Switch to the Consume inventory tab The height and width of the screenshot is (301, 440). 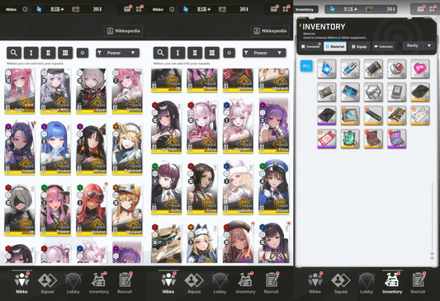point(310,46)
